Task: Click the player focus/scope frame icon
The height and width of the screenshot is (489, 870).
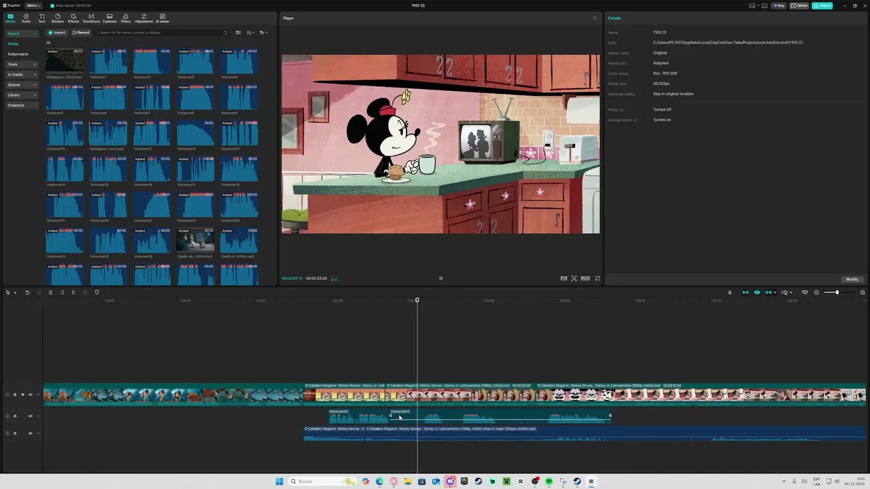Action: pos(574,278)
